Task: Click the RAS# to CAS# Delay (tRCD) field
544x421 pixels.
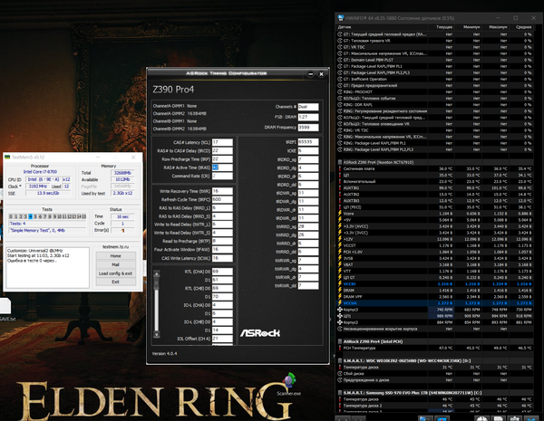Action: pyautogui.click(x=222, y=150)
